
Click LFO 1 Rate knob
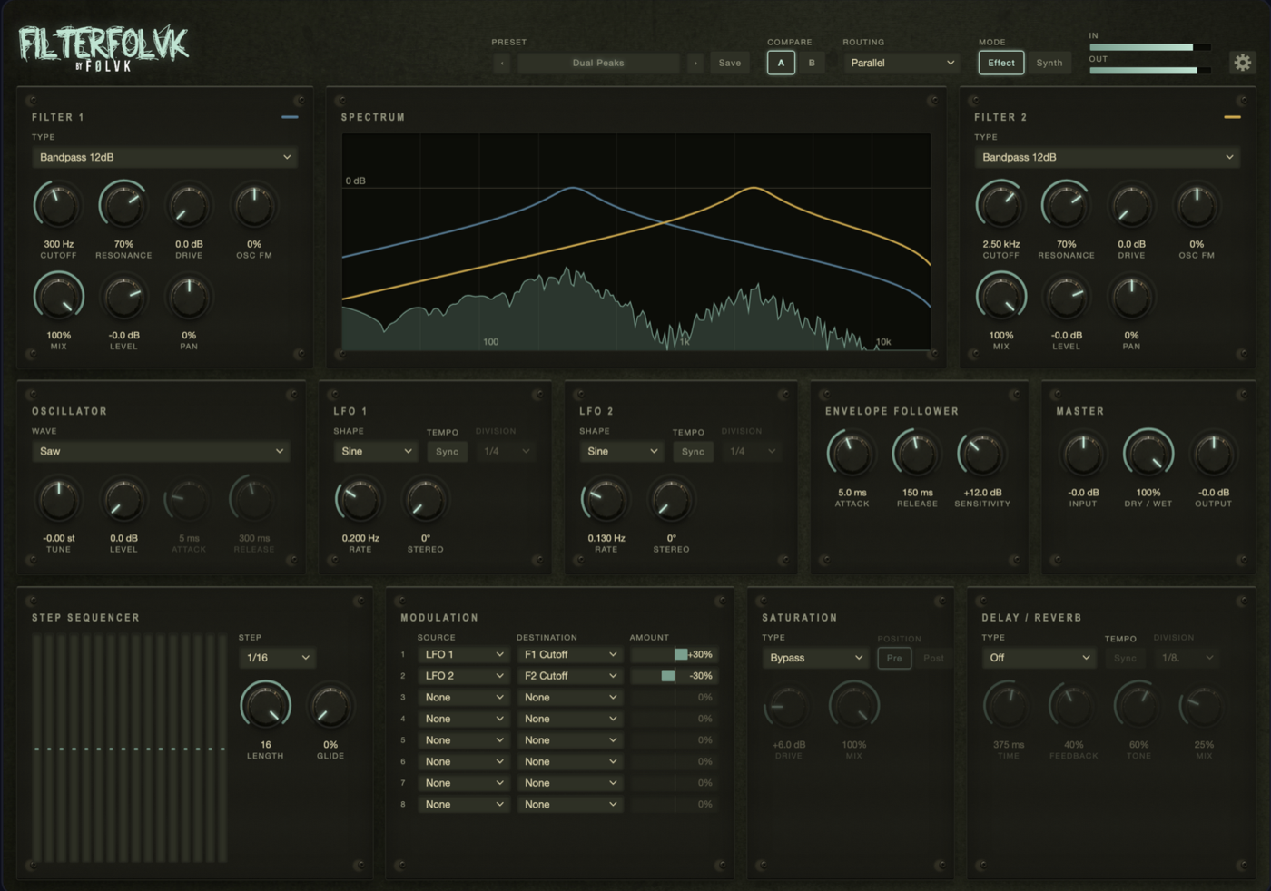[360, 500]
